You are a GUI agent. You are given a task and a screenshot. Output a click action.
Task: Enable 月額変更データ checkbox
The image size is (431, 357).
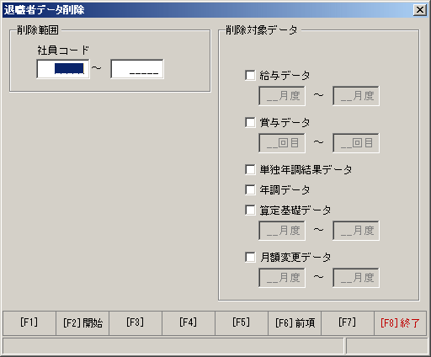click(x=250, y=257)
